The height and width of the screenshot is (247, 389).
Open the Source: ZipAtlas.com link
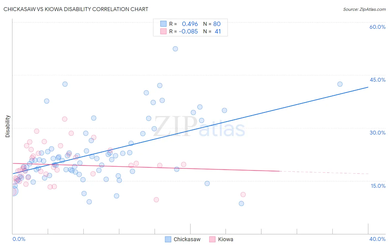(x=364, y=9)
